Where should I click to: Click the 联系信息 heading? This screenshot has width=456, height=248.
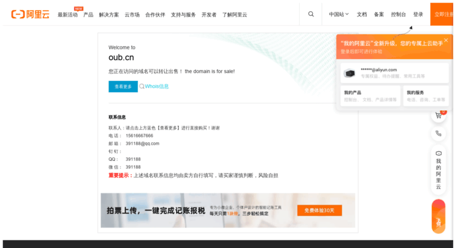[x=117, y=117]
